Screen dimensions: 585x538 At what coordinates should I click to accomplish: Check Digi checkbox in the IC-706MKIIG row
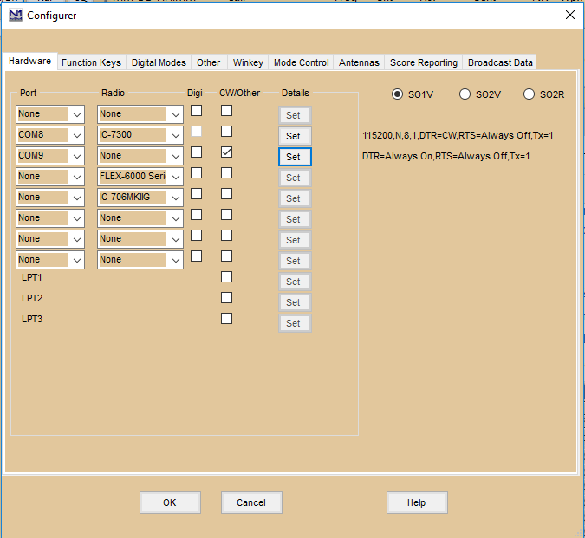(196, 194)
